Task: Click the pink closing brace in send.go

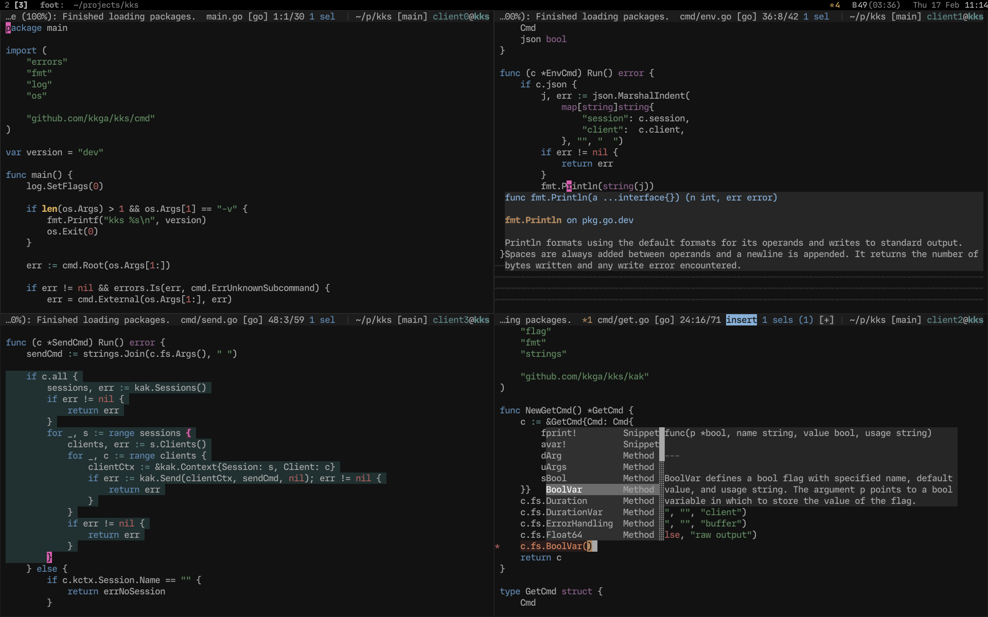Action: pos(49,557)
